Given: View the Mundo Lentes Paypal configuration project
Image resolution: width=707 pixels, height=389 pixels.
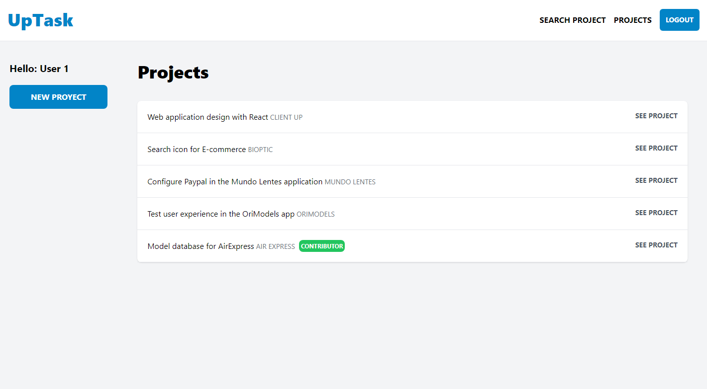Looking at the screenshot, I should tap(656, 180).
